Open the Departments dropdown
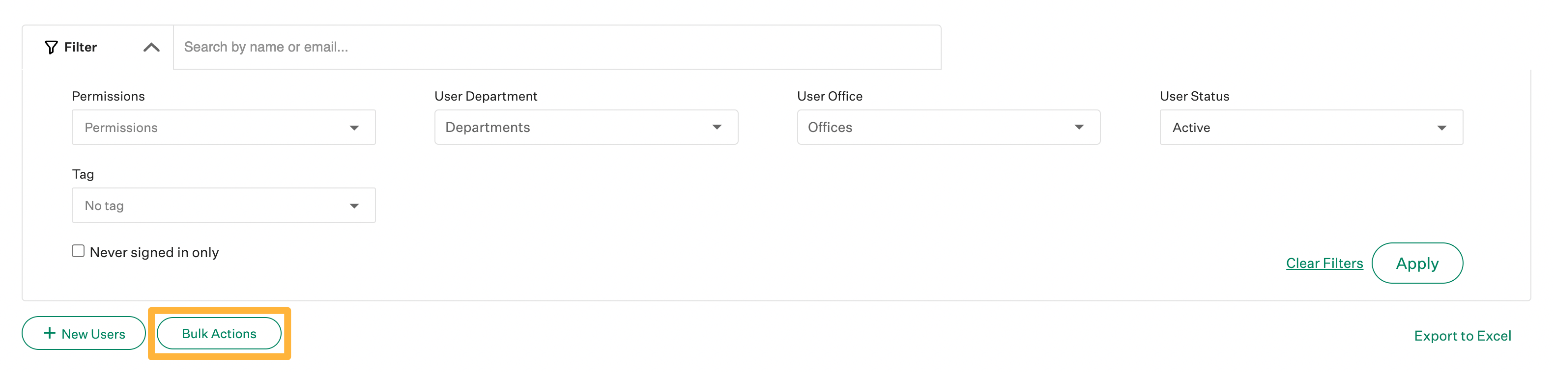This screenshot has width=1554, height=372. [586, 127]
